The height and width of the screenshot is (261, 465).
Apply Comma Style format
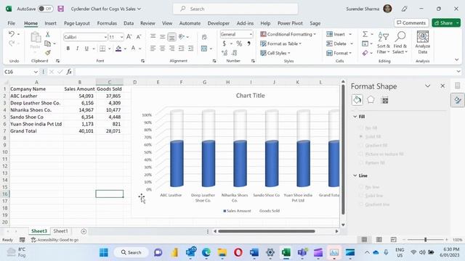[248, 43]
